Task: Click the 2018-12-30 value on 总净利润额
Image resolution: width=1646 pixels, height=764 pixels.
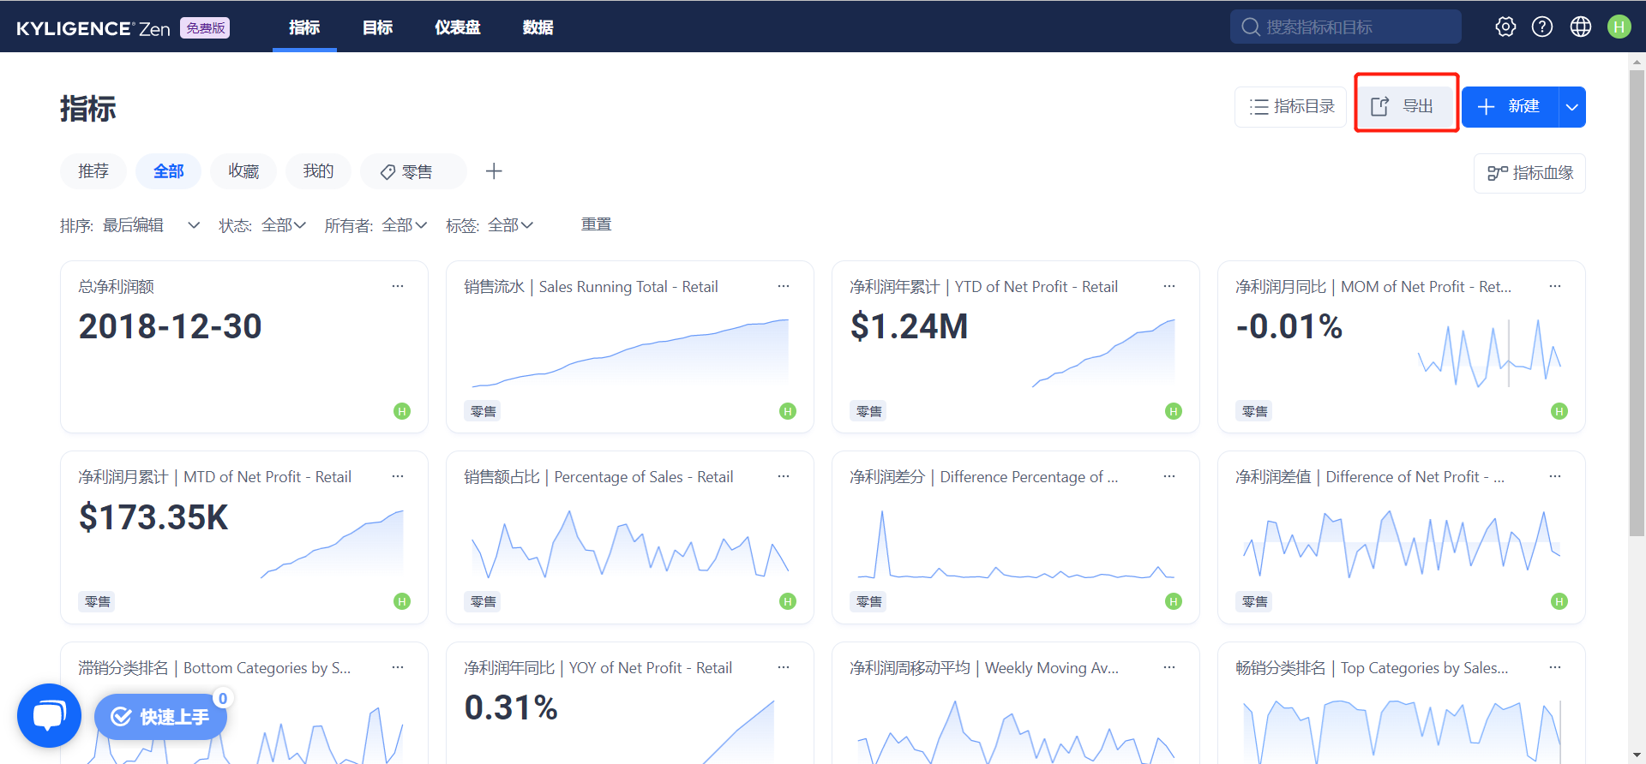Action: (x=170, y=326)
